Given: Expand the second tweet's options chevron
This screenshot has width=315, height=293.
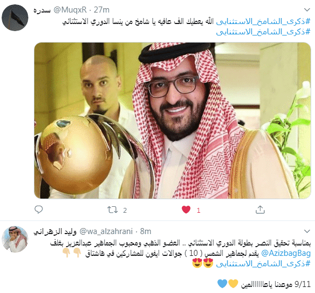Looking at the screenshot, I should pos(307,231).
